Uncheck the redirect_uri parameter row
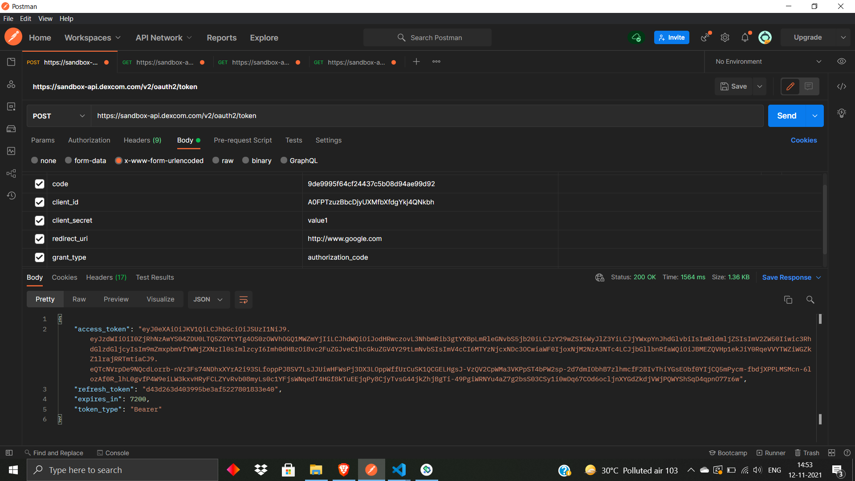The height and width of the screenshot is (481, 855). [x=40, y=239]
